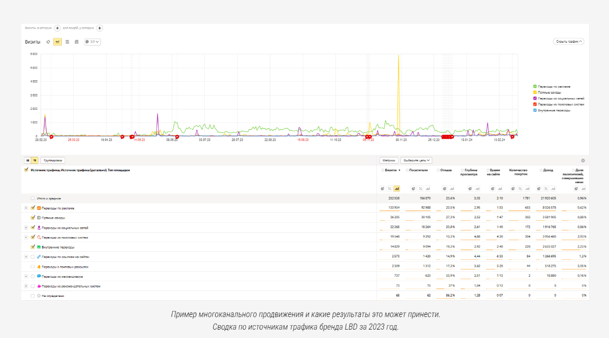The height and width of the screenshot is (338, 609).
Task: Add condition for Визиты, в которых
Action: [57, 28]
